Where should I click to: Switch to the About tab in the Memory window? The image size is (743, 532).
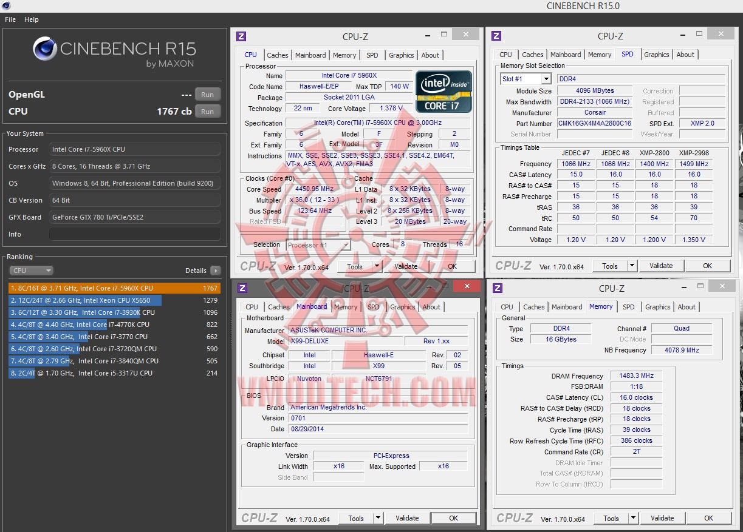tap(687, 307)
